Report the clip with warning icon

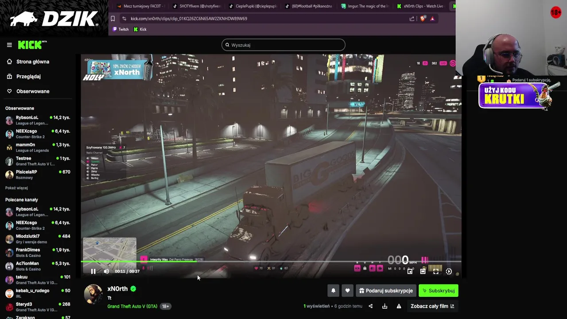399,306
